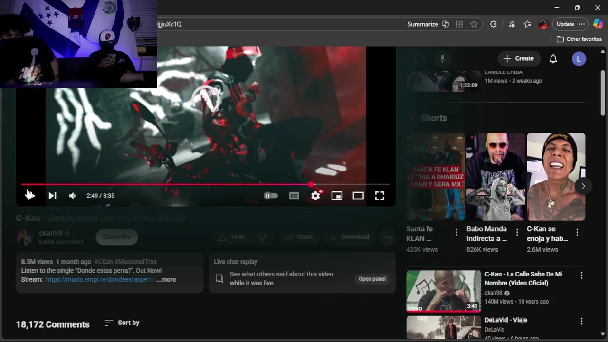Image resolution: width=608 pixels, height=342 pixels.
Task: Open the Babo Manda Indirecta short
Action: 495,177
